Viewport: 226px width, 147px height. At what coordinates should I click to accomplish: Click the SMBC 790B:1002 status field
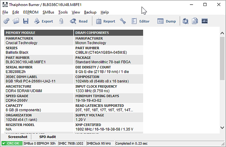(72, 144)
